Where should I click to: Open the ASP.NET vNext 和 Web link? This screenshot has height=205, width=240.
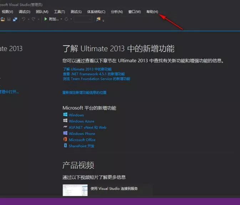(x=88, y=127)
